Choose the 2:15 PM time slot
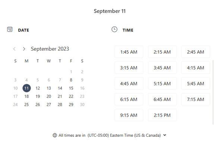Viewport: 223px width, 149px height. 162,115
